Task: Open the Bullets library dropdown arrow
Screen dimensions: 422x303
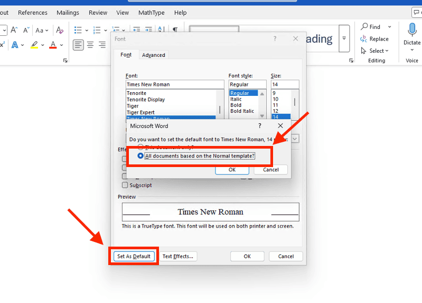Action: pos(87,31)
